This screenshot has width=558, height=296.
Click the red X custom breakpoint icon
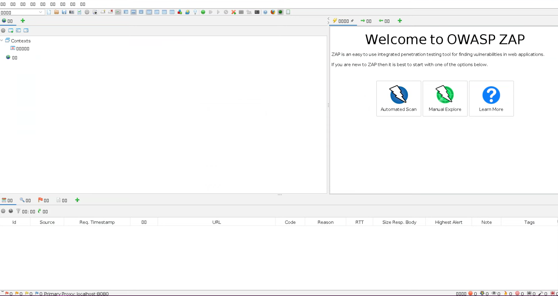pos(234,12)
